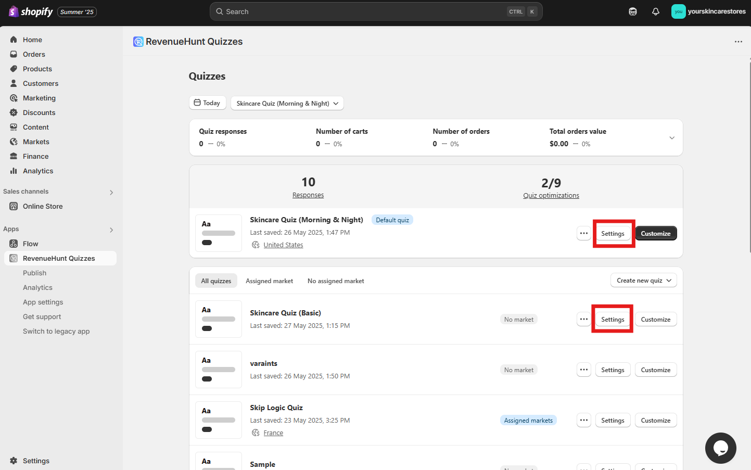This screenshot has height=470, width=751.
Task: Open the page header more-actions menu
Action: (738, 42)
